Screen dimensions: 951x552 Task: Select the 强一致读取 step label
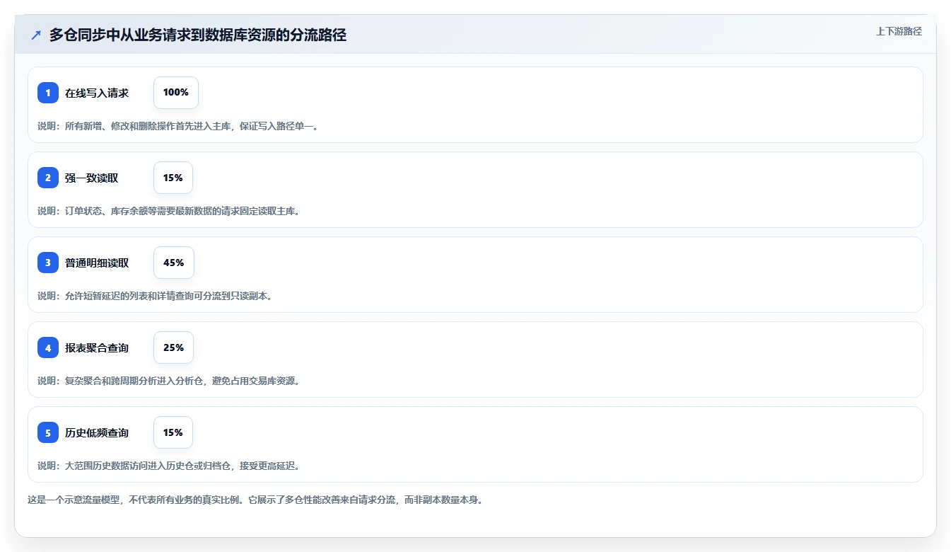click(92, 178)
